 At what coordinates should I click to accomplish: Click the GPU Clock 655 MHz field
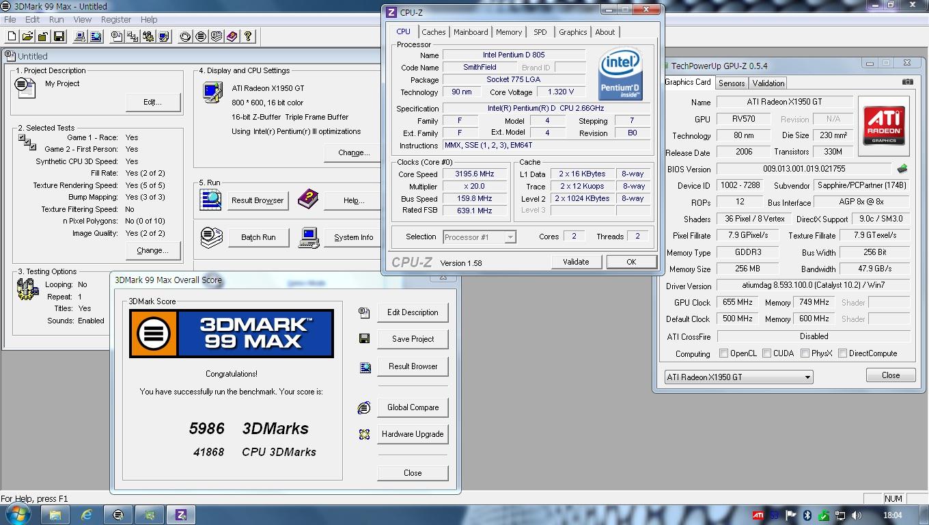tap(737, 302)
